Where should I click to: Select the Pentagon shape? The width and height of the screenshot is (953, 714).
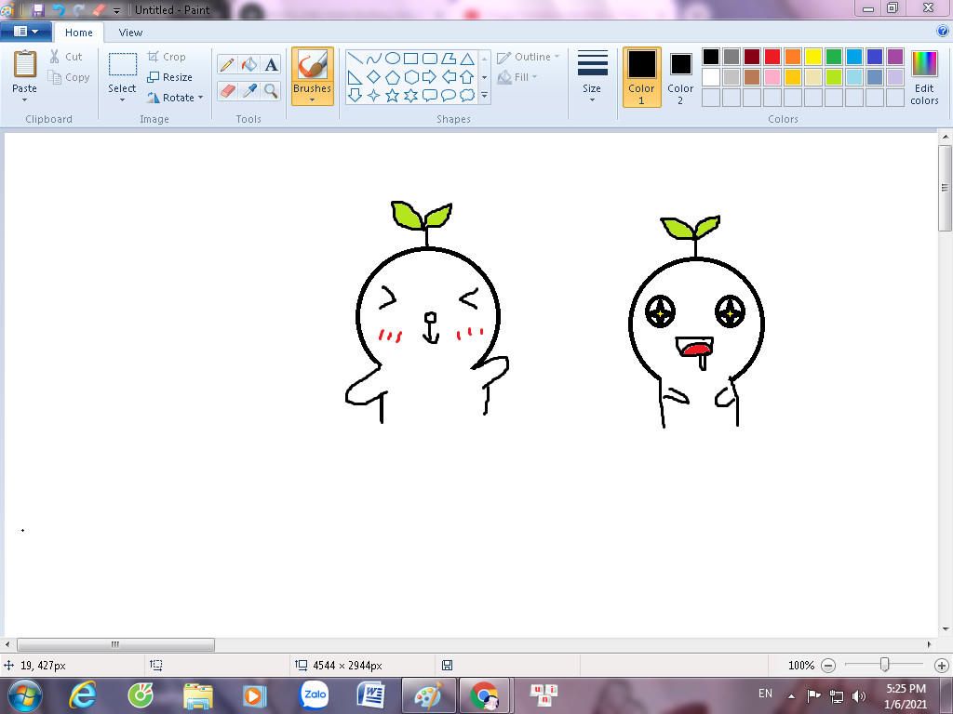coord(393,77)
